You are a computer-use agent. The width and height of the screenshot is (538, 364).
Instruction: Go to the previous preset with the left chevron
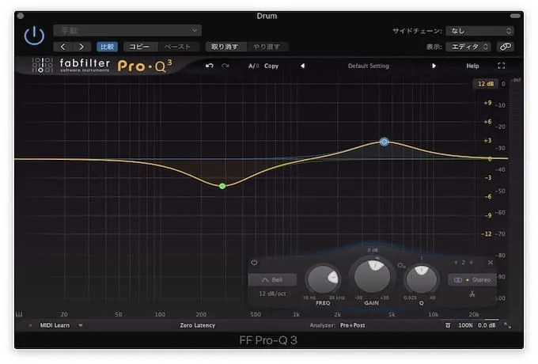pyautogui.click(x=63, y=47)
